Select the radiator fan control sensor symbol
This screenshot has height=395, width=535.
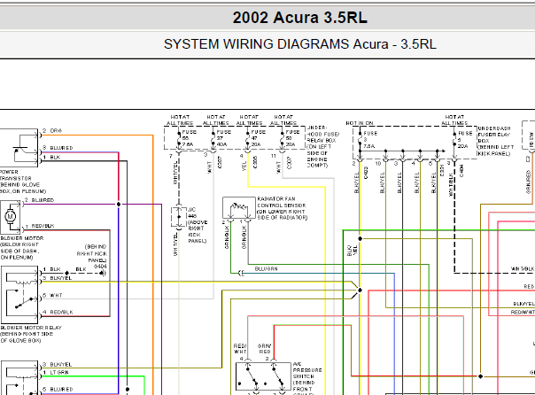pos(239,207)
